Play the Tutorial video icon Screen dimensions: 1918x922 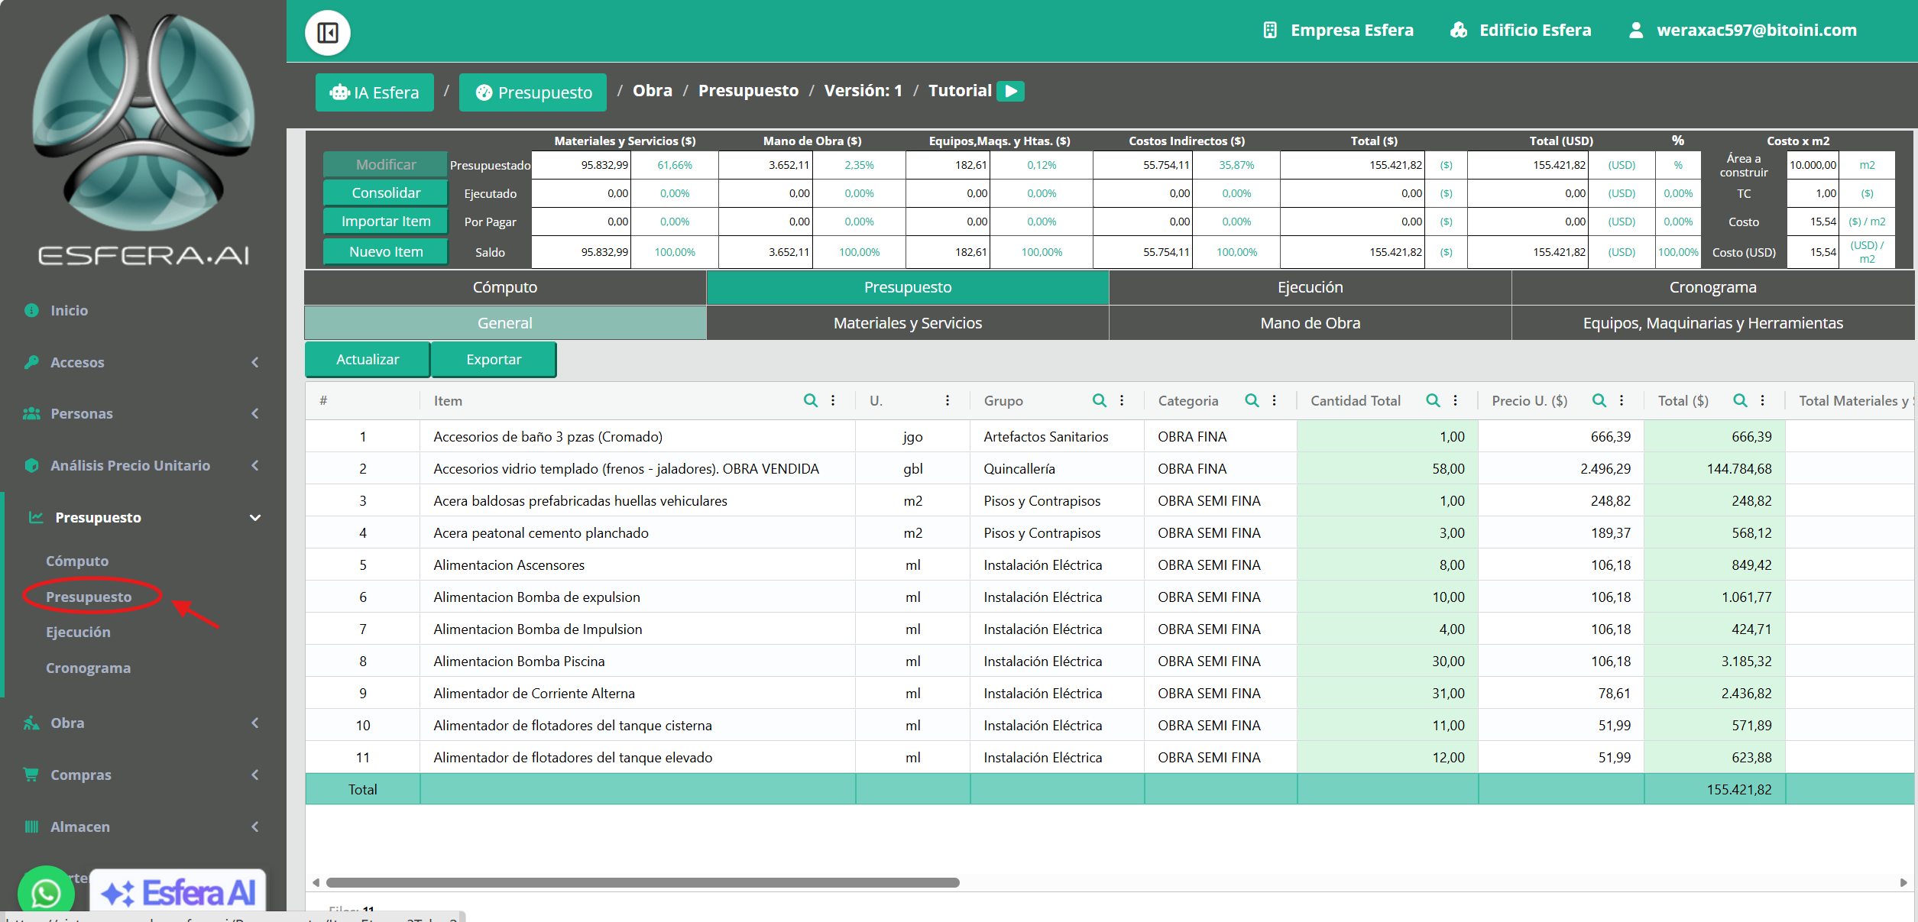click(x=1010, y=91)
